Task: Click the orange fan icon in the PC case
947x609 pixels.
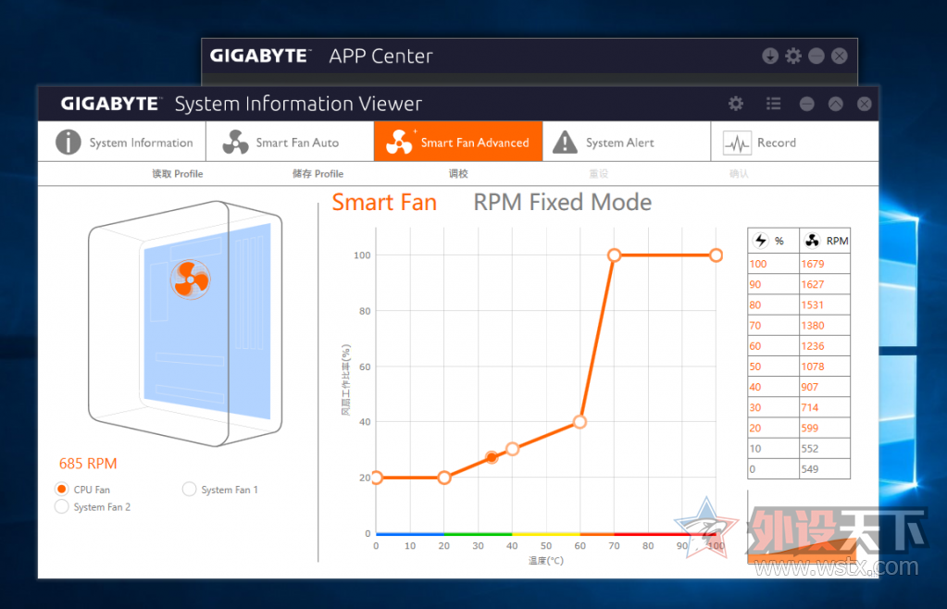Action: point(191,280)
